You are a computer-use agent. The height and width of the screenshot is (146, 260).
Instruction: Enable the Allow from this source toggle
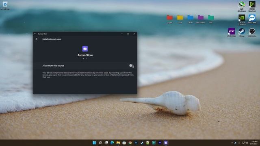pos(131,66)
